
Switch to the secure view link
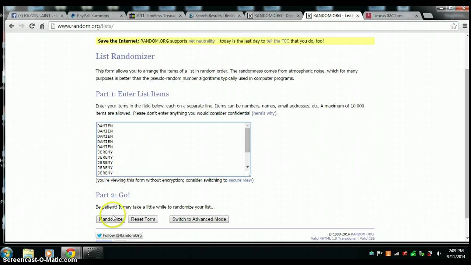point(240,180)
